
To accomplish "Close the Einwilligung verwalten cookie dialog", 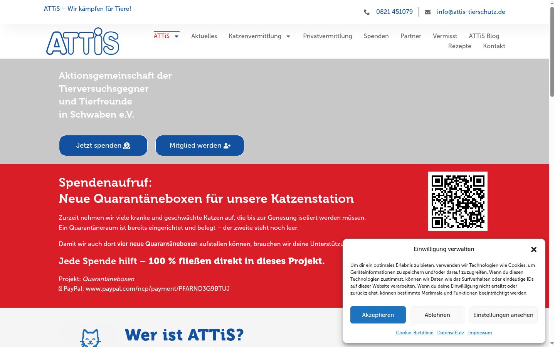I will (x=534, y=249).
